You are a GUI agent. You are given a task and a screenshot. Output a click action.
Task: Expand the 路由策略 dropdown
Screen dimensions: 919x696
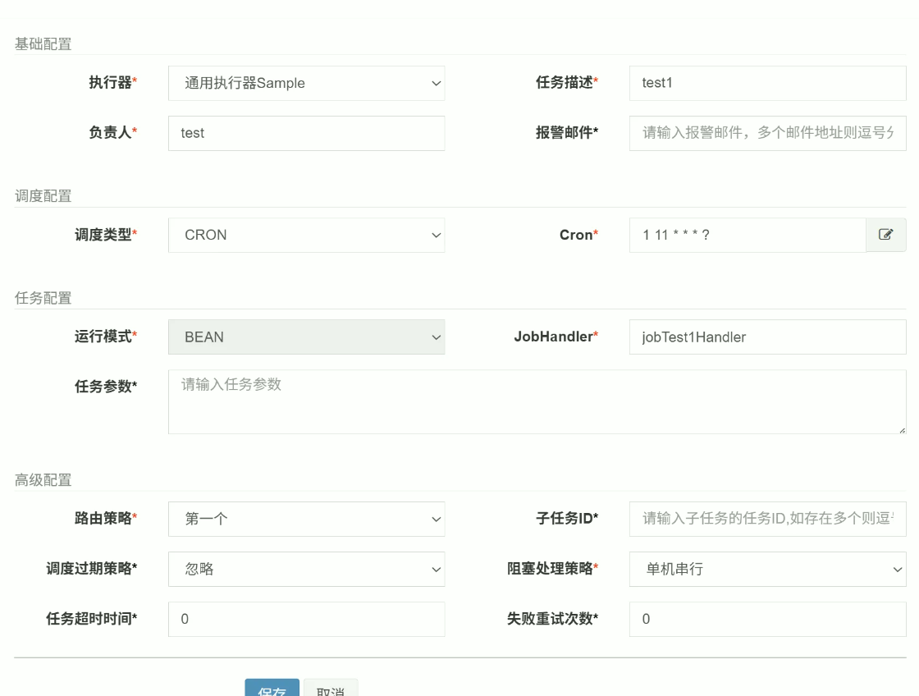(x=306, y=519)
